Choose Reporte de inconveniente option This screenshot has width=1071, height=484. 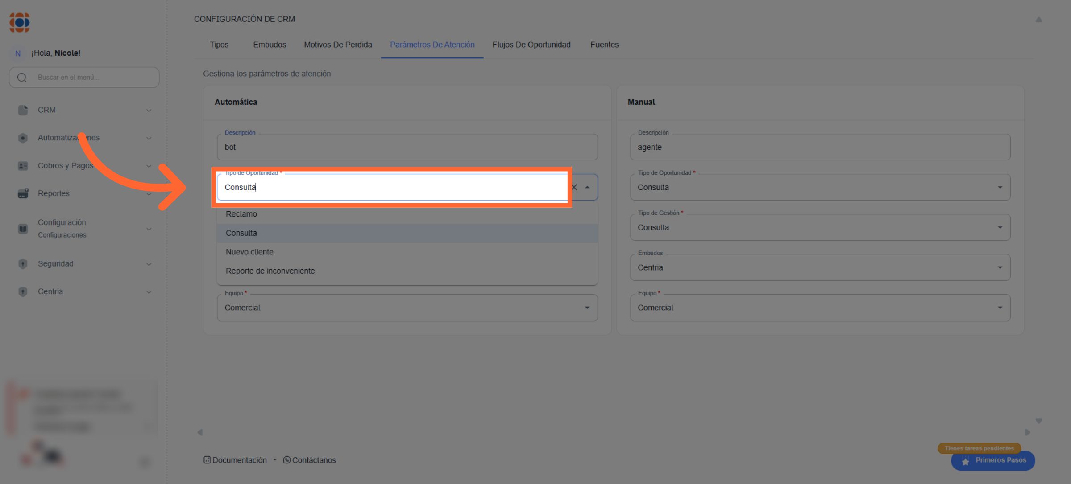[x=270, y=271]
